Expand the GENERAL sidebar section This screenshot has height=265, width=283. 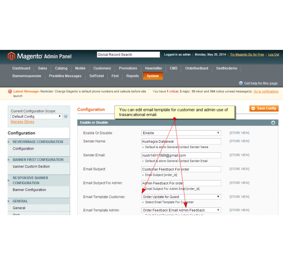39,201
